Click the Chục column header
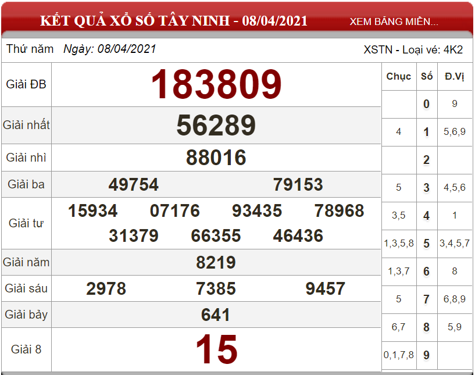The height and width of the screenshot is (375, 475). point(398,76)
